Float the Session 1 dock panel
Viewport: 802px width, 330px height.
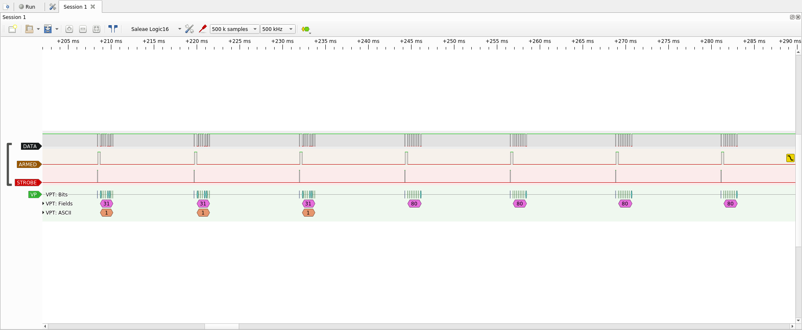(x=792, y=17)
